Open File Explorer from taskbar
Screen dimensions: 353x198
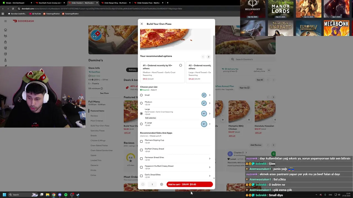[x=47, y=195]
